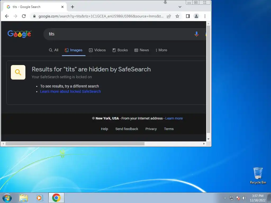Select the Recycle Bin desktop icon
Image resolution: width=271 pixels, height=203 pixels.
[258, 176]
